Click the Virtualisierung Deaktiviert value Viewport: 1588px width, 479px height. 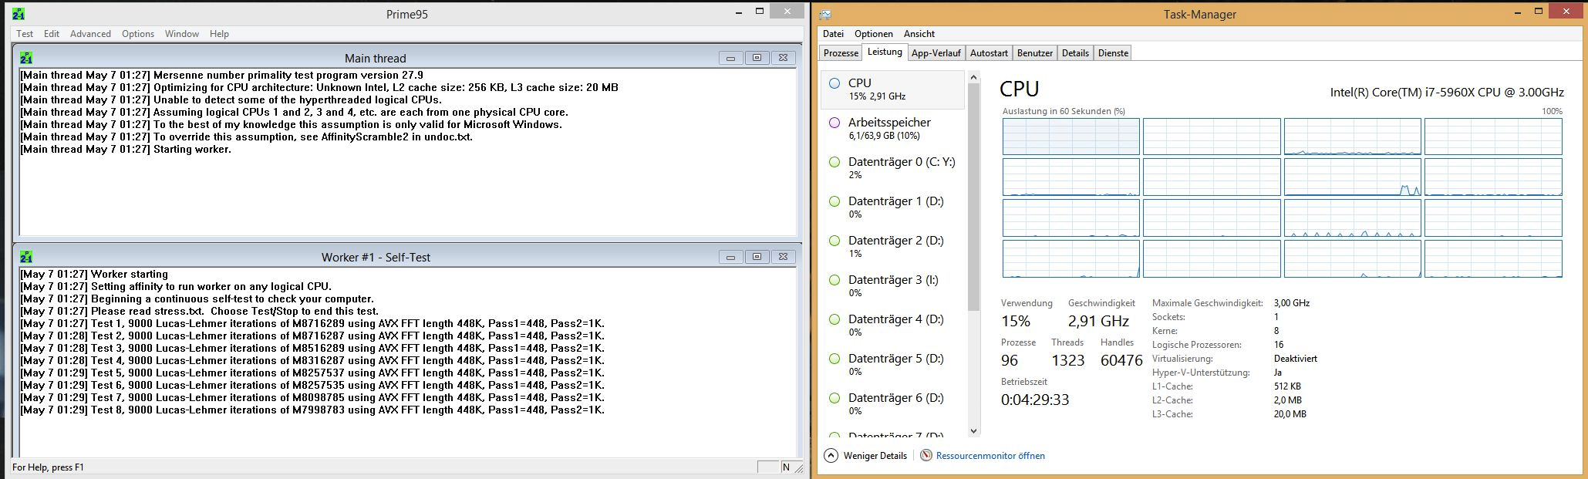(x=1296, y=359)
